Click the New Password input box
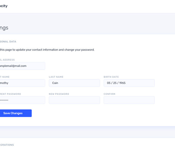 tap(74, 100)
